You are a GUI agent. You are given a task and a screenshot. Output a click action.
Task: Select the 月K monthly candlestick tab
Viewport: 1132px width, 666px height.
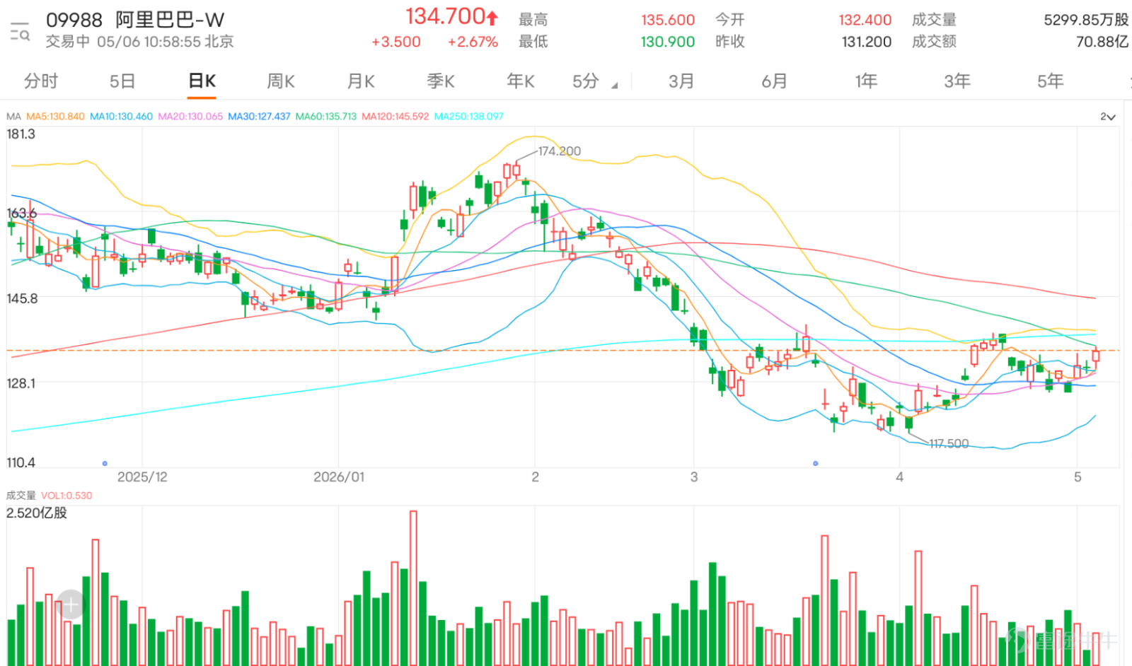coord(361,81)
